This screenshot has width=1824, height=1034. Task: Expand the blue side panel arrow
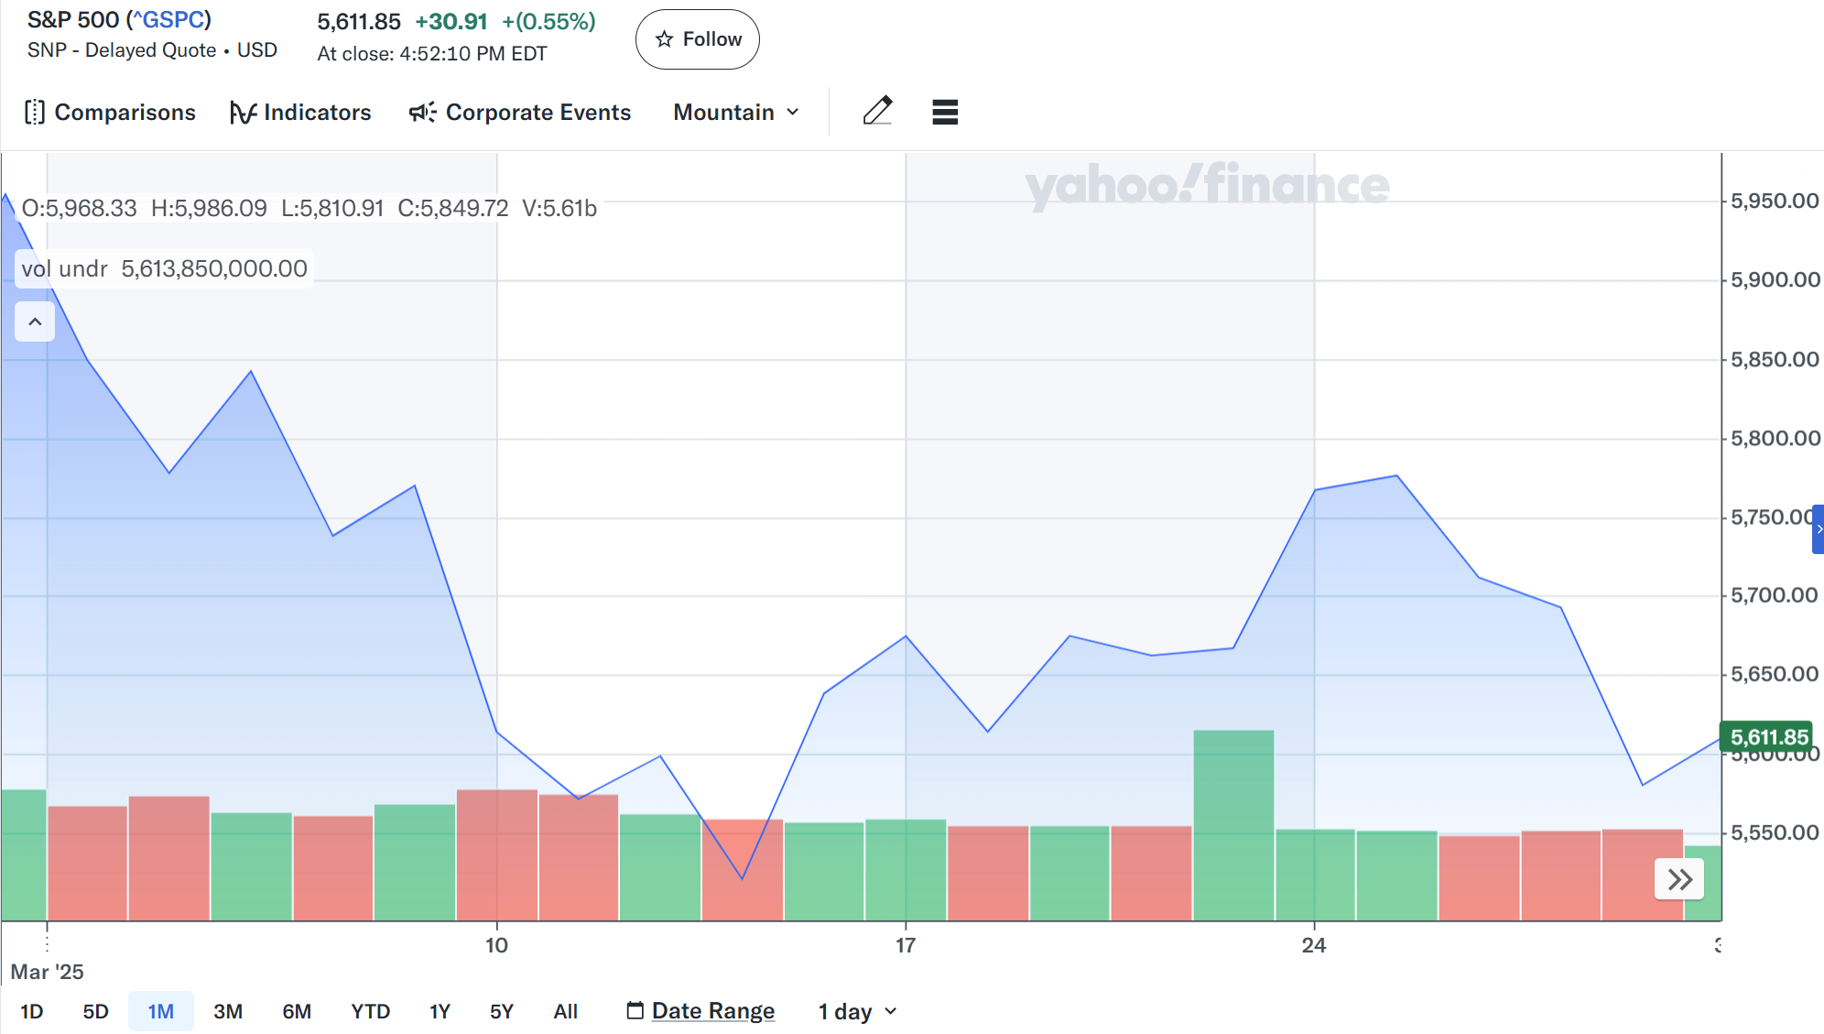[x=1819, y=528]
